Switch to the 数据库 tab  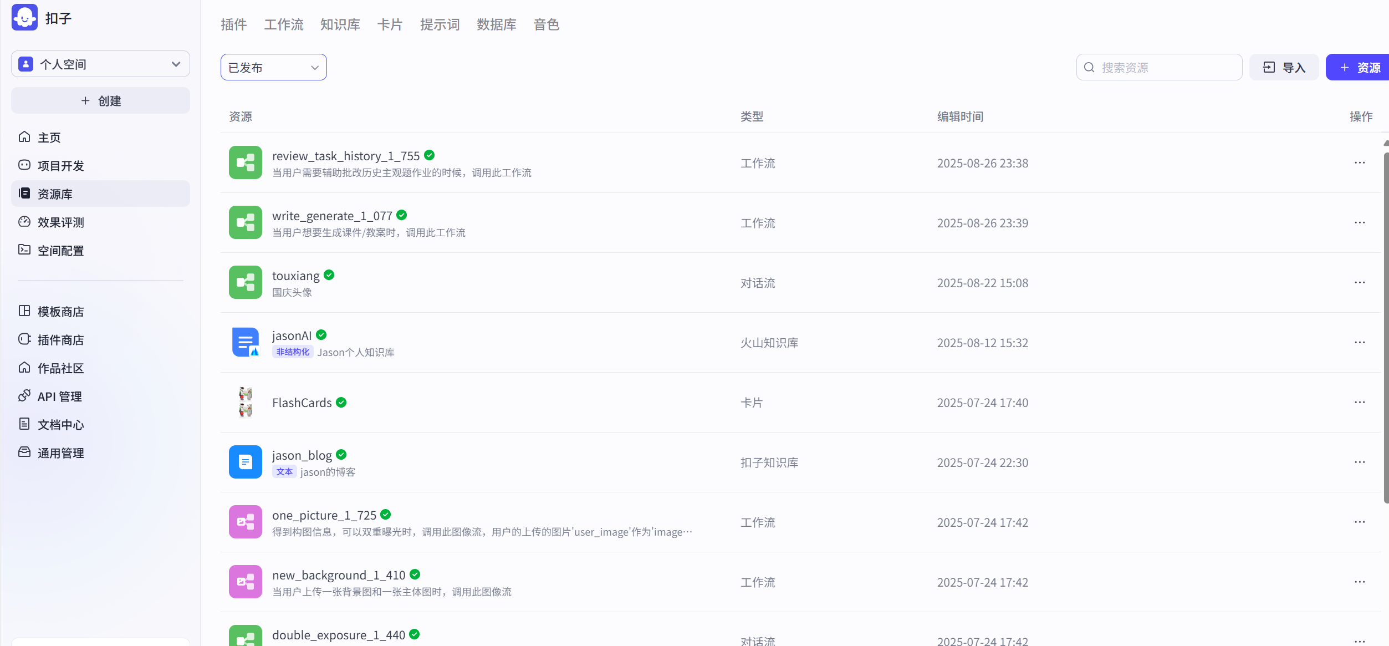click(x=496, y=24)
